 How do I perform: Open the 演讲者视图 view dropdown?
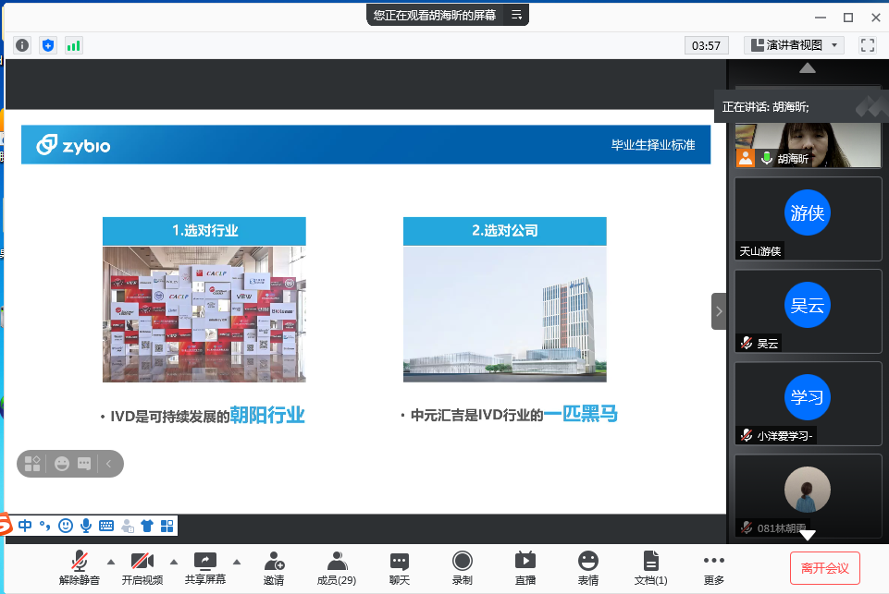pos(794,45)
